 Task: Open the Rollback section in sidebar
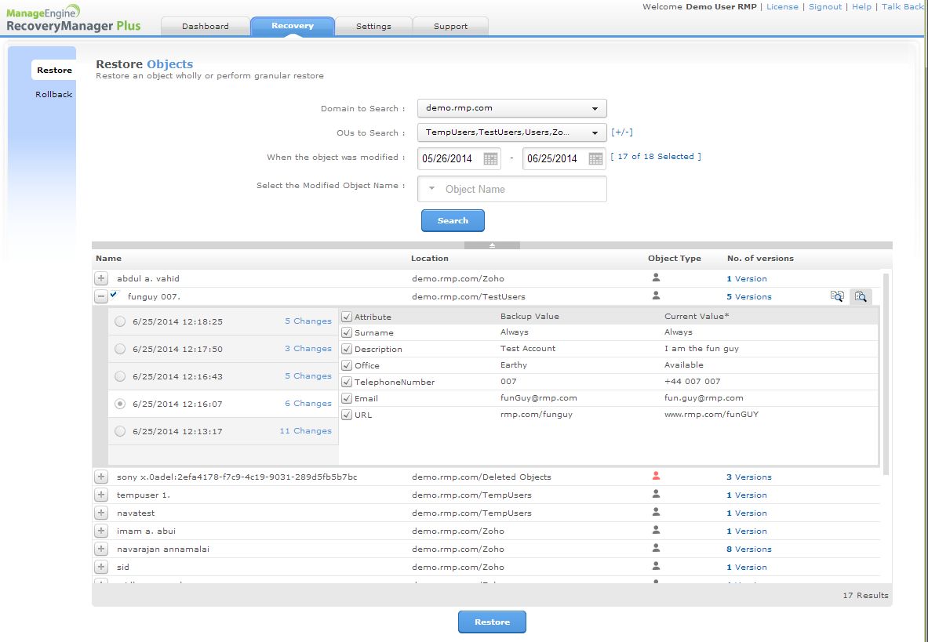click(x=53, y=94)
